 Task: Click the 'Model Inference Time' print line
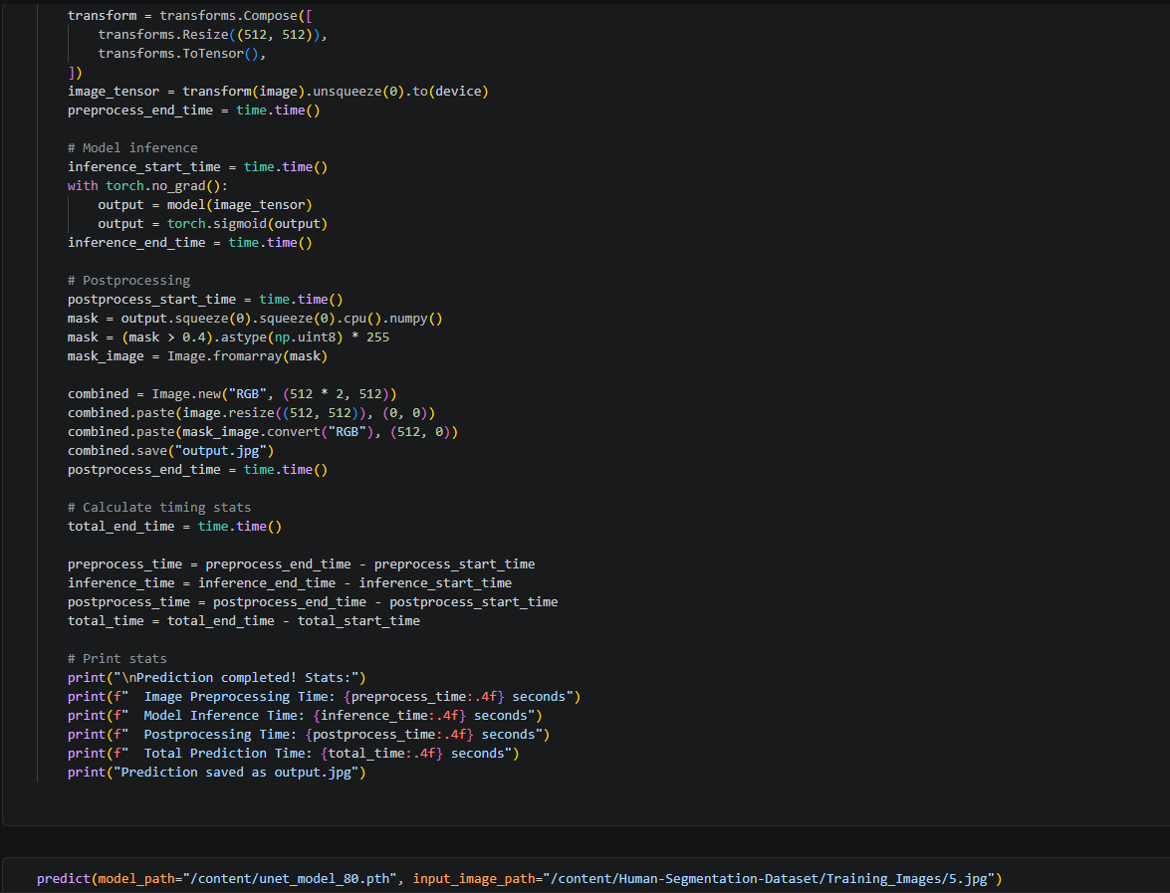(305, 716)
